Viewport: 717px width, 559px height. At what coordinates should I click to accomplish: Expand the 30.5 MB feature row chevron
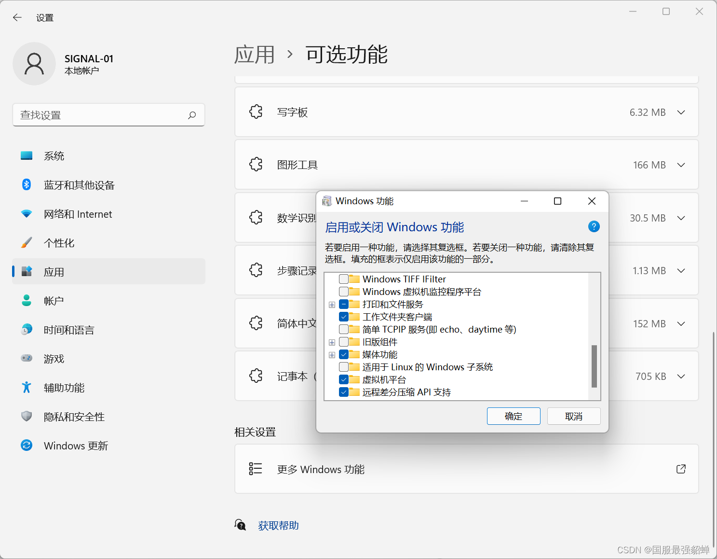(681, 218)
